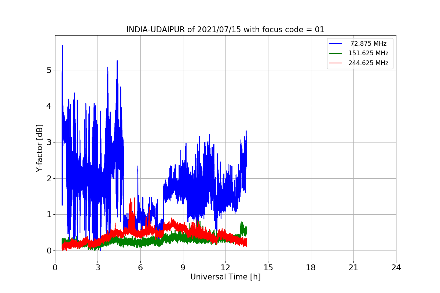Click x-axis tick label 12
The image size is (440, 293).
tap(225, 268)
